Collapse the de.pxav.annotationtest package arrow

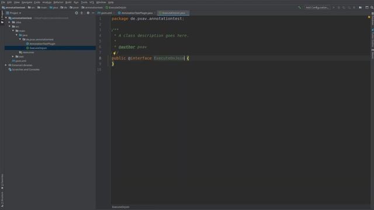[20, 39]
